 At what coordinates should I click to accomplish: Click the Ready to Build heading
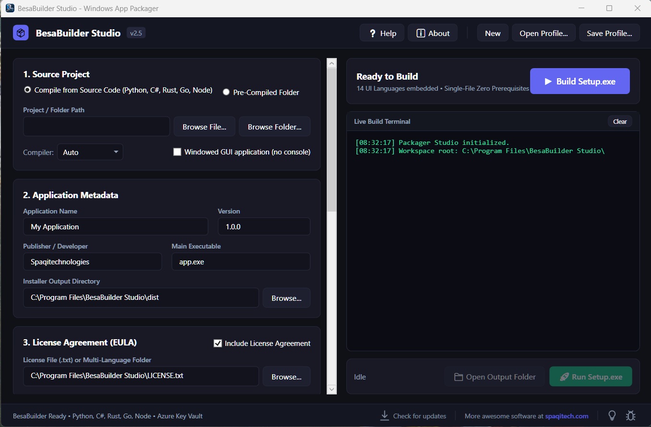tap(387, 76)
